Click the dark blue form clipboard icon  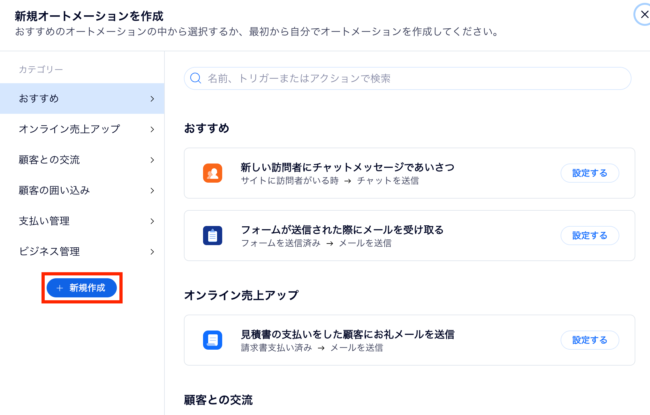[x=212, y=236]
